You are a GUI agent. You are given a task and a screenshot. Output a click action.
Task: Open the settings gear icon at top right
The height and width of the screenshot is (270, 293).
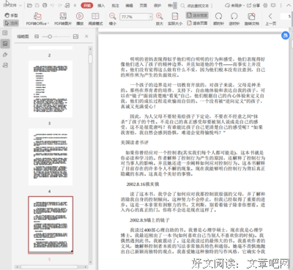[x=265, y=5]
